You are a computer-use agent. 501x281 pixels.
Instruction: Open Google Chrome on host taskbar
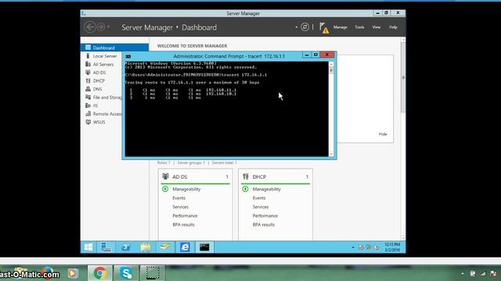point(99,273)
